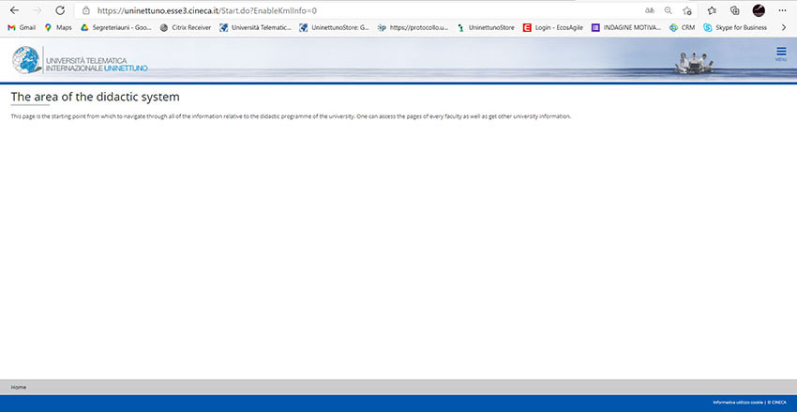Click the browser back arrow
This screenshot has height=412, width=797.
(14, 10)
